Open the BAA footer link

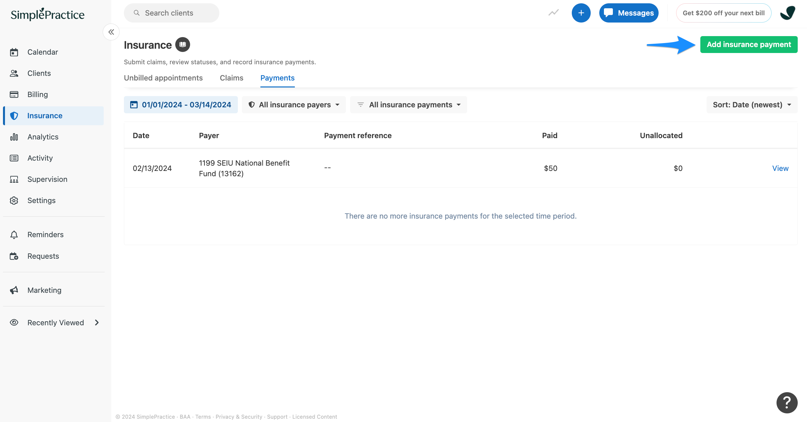tap(185, 417)
